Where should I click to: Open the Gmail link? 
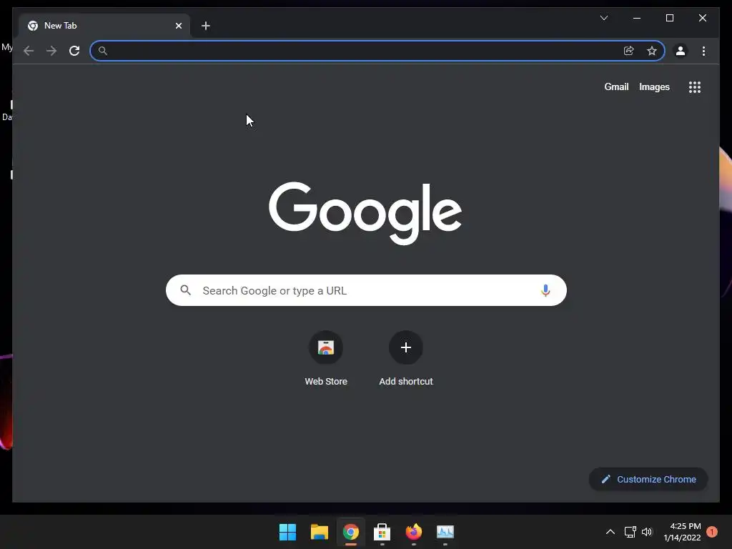(x=616, y=86)
